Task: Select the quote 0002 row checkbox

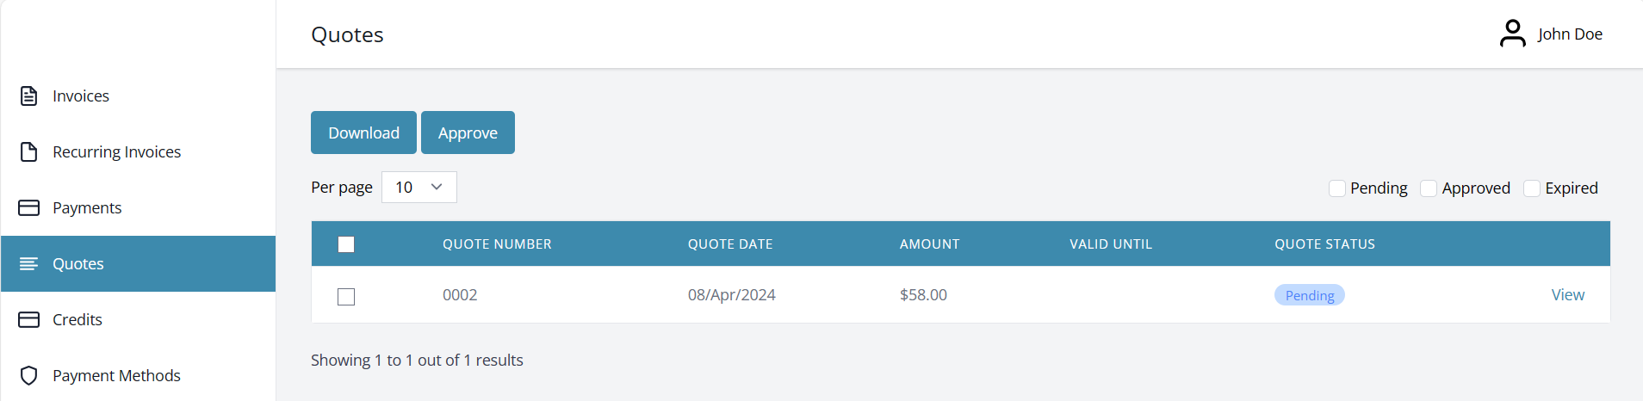Action: pos(346,296)
